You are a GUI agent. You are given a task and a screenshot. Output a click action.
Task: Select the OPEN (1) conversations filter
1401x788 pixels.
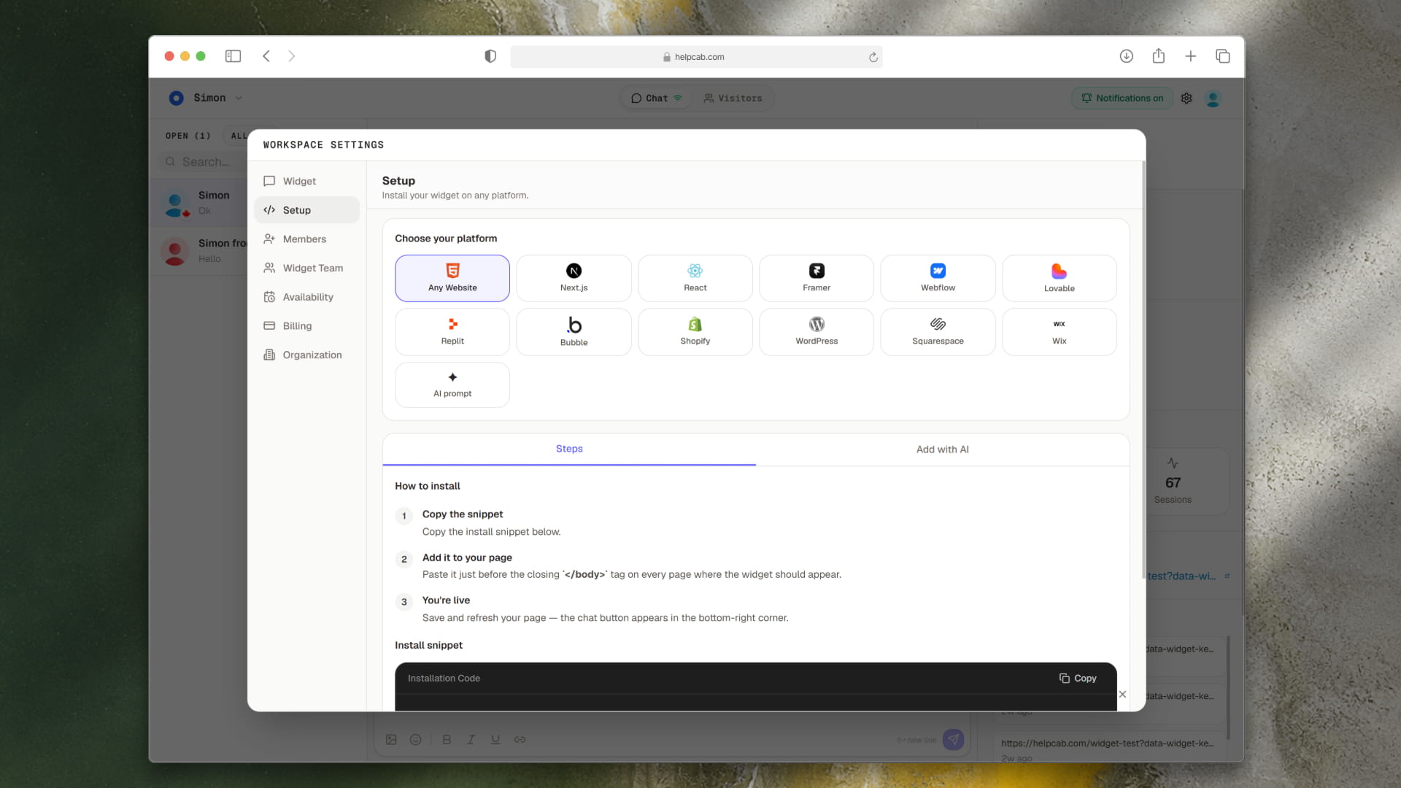coord(188,136)
